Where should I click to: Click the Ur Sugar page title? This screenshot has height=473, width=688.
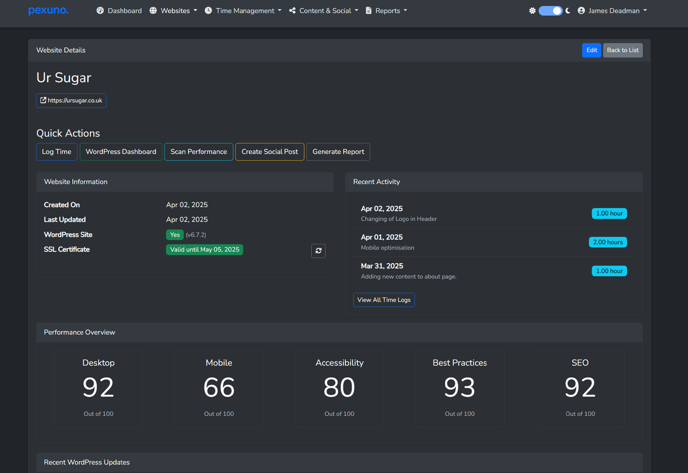(x=64, y=77)
